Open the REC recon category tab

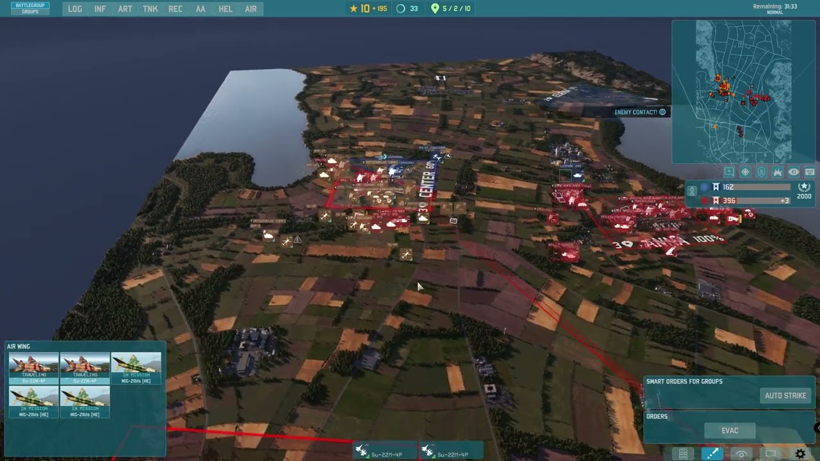(176, 9)
